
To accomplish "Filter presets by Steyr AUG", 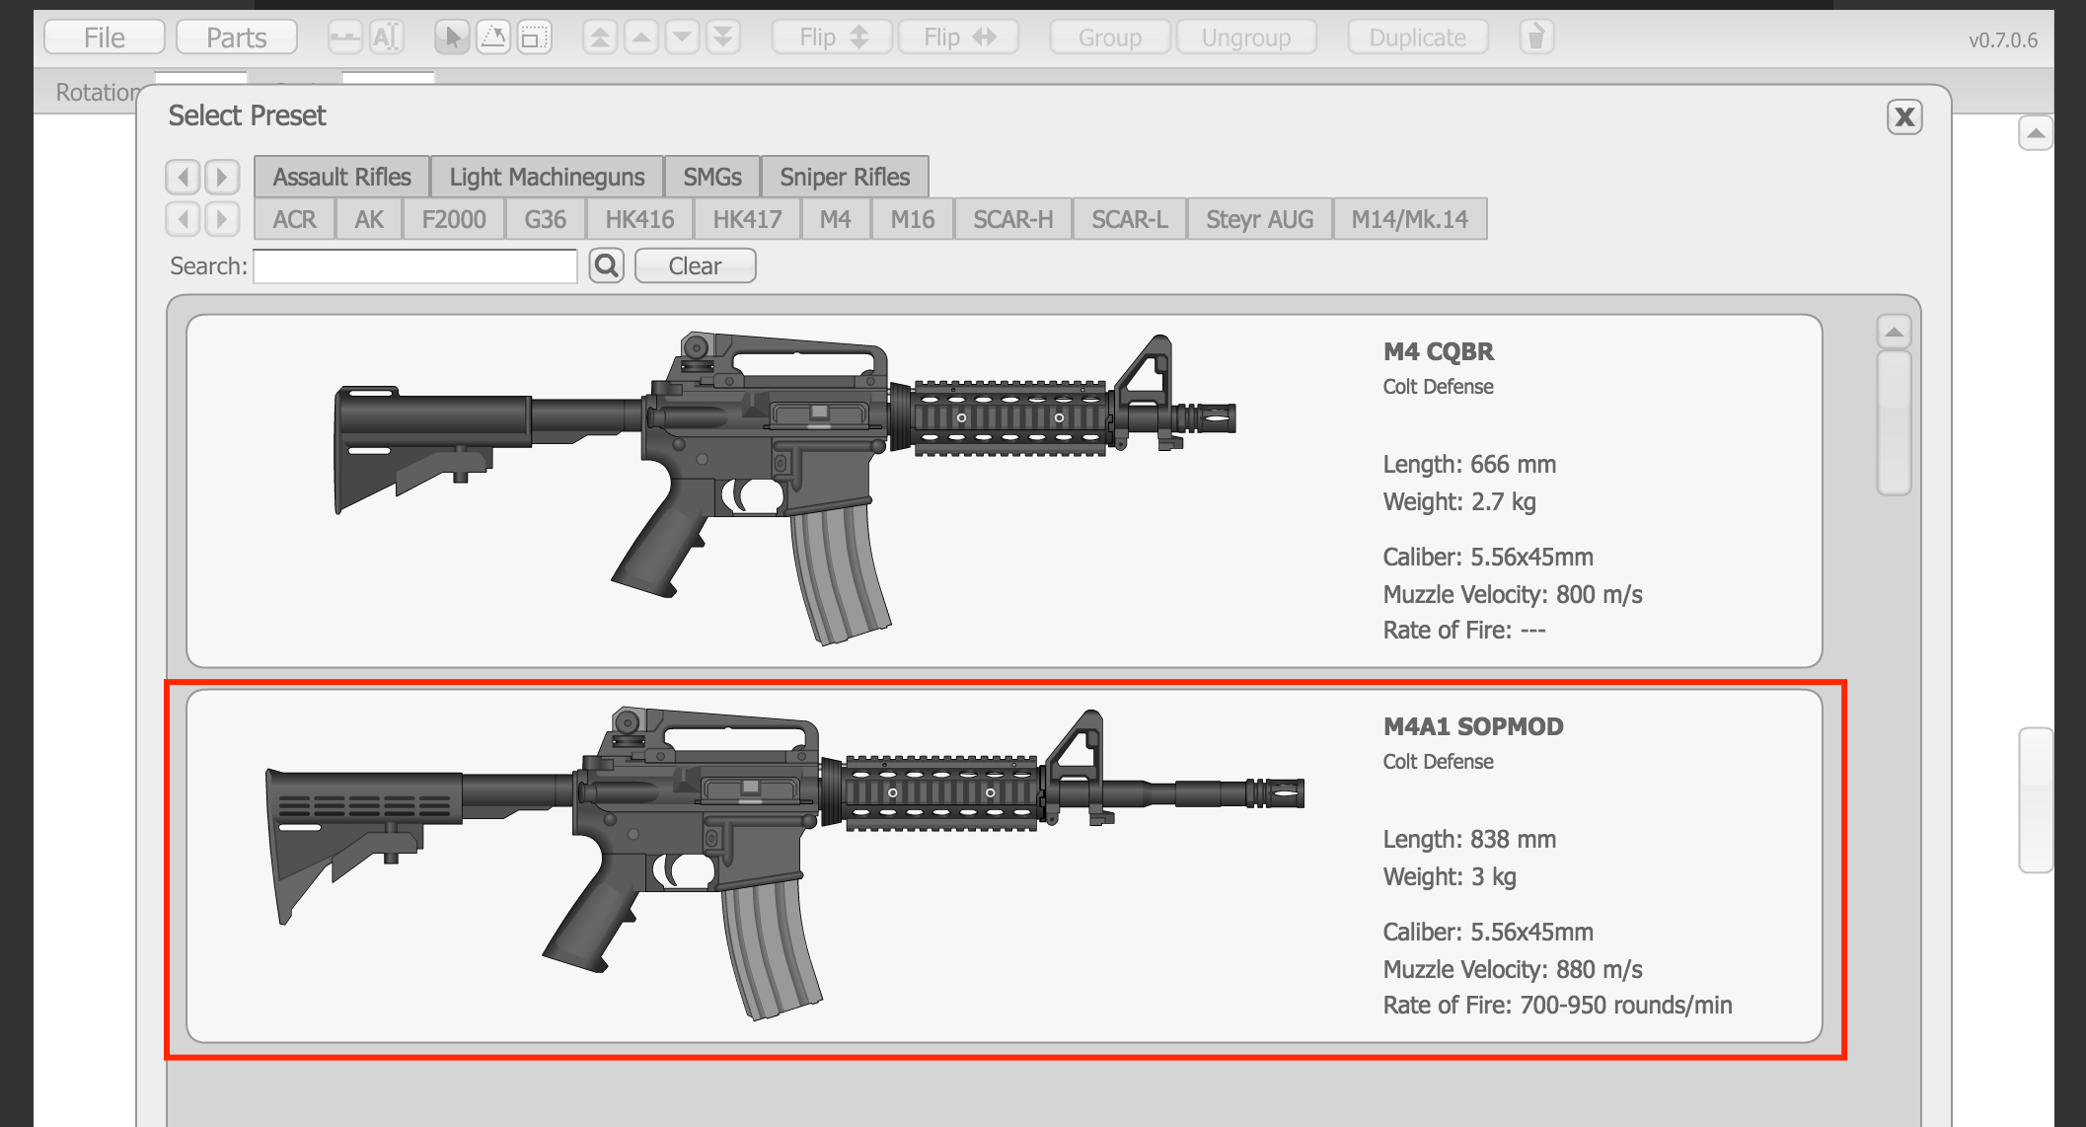I will (1260, 219).
